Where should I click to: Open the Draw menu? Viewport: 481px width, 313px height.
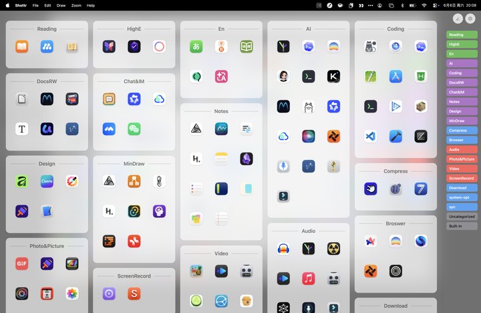click(x=61, y=5)
